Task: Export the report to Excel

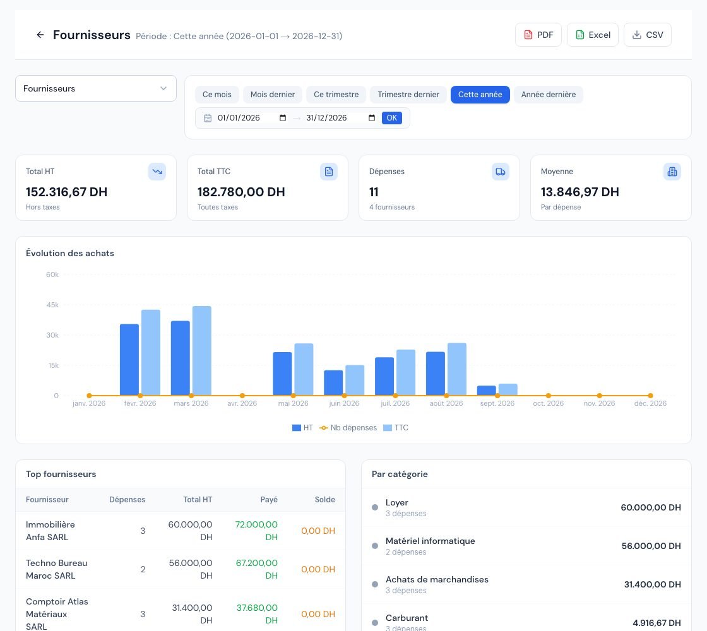Action: coord(593,35)
